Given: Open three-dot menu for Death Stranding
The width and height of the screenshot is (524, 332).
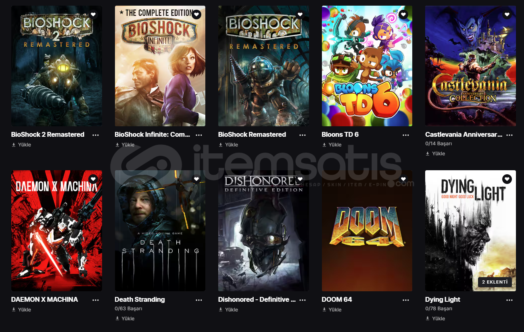Looking at the screenshot, I should pos(199,300).
